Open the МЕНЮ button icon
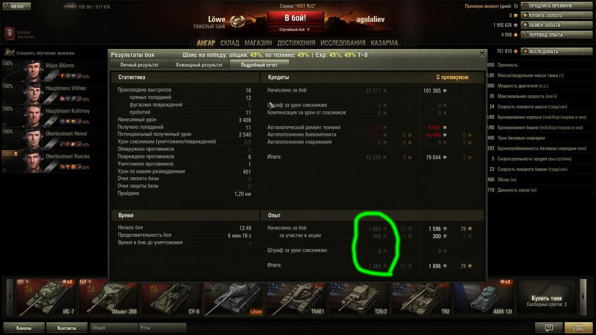This screenshot has height=335, width=596. tap(17, 6)
